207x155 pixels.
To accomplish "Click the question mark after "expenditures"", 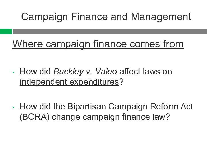I will coord(121,82).
